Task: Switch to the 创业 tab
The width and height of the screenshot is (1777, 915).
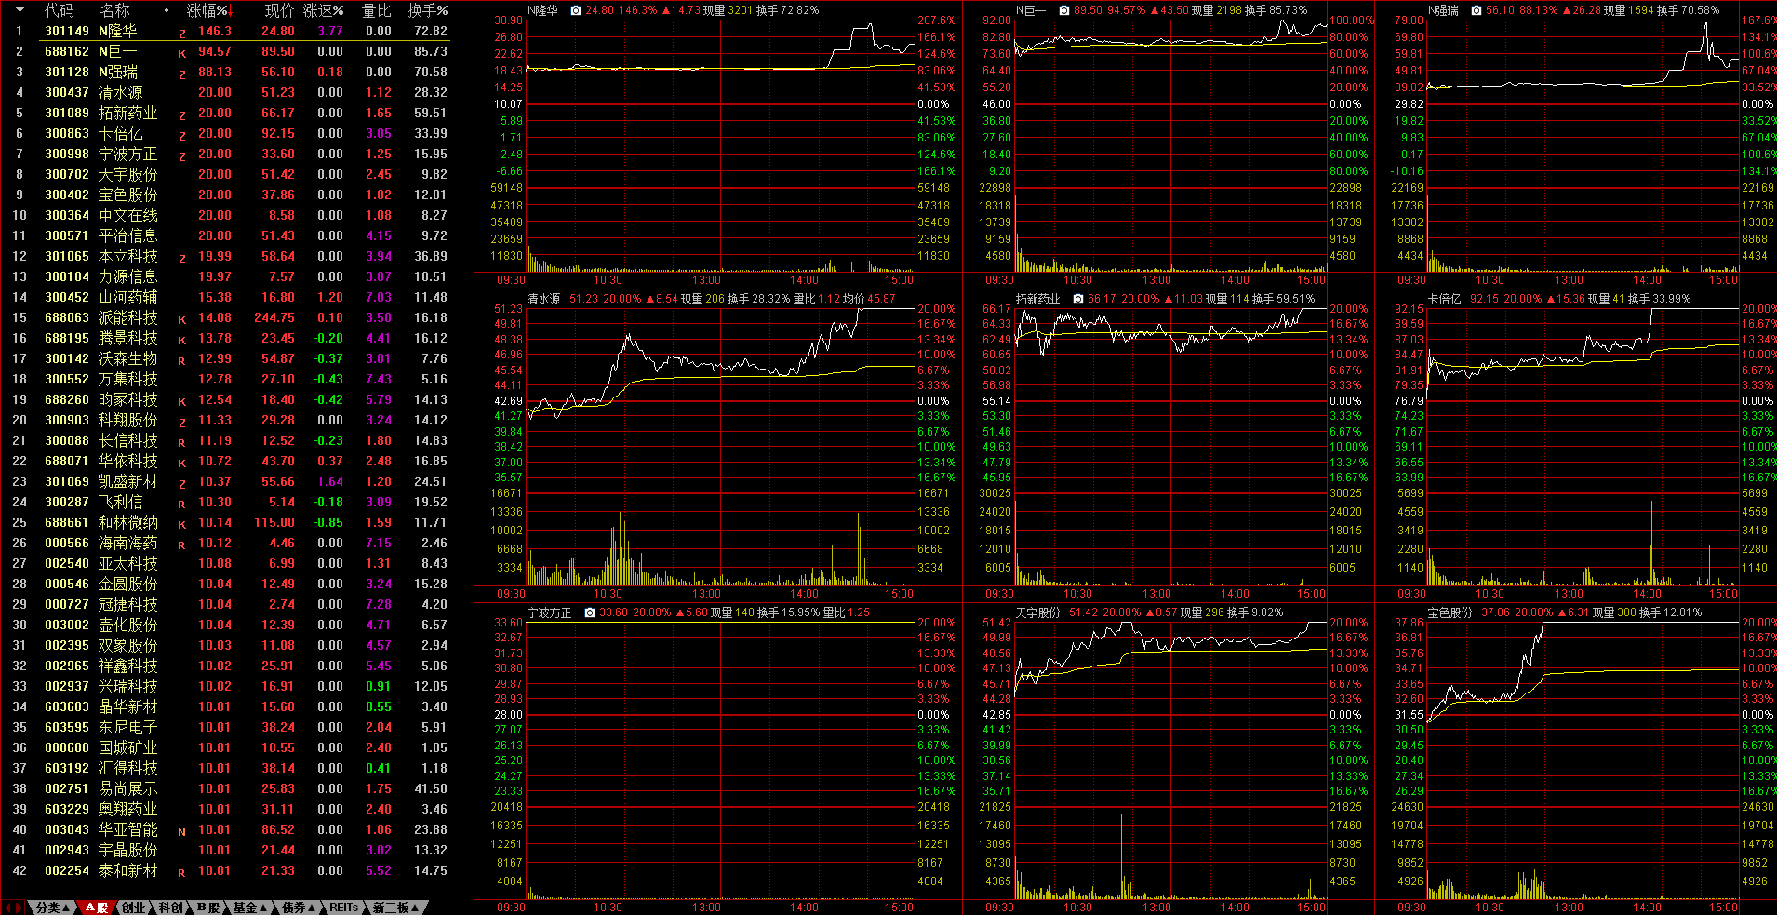Action: [134, 908]
